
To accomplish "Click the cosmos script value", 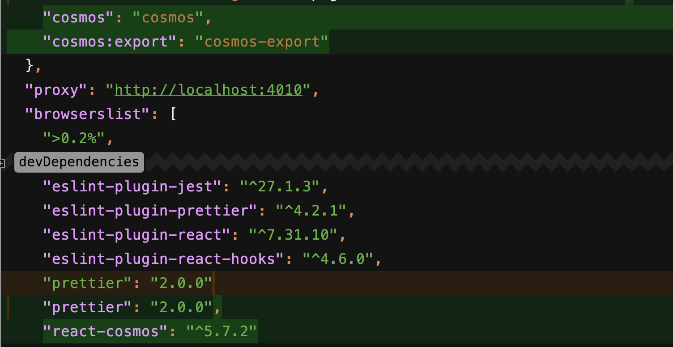I will pos(167,17).
